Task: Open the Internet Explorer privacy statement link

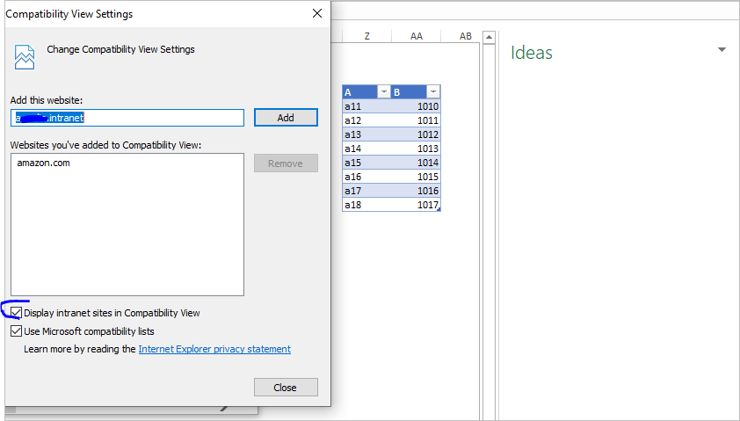Action: 214,349
